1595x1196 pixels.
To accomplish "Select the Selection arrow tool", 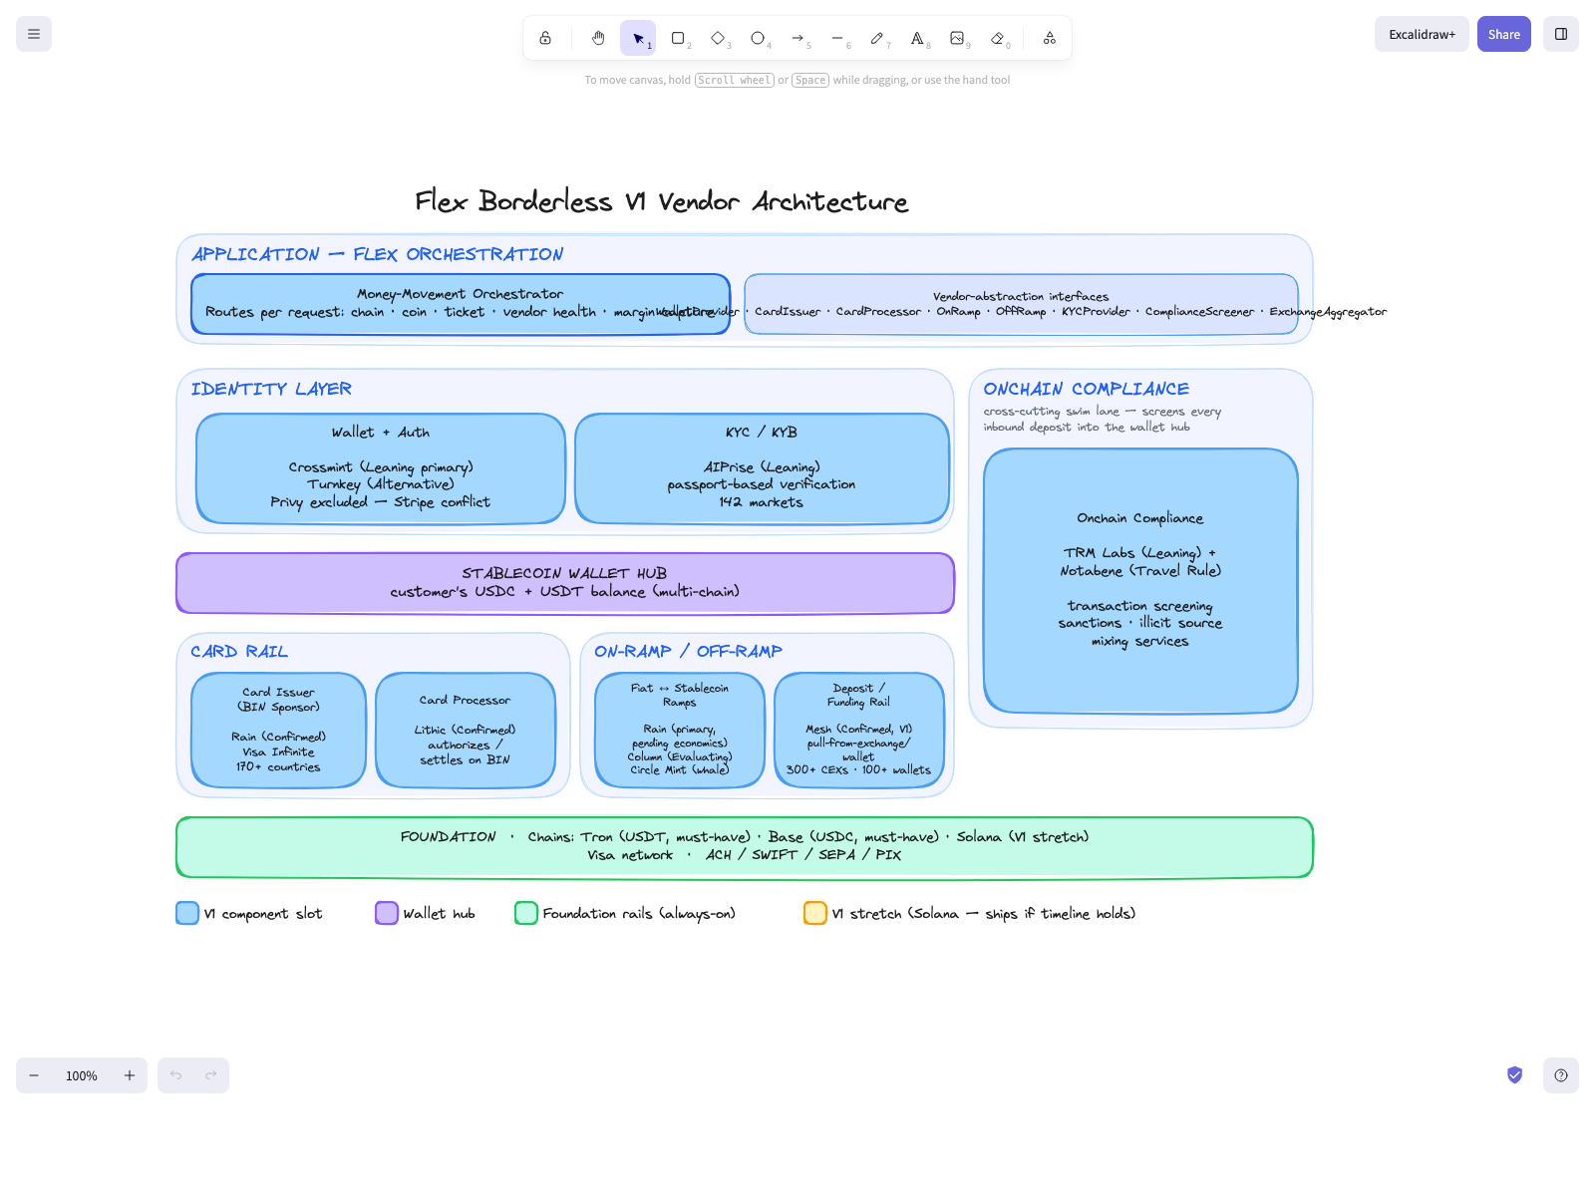I will [638, 38].
